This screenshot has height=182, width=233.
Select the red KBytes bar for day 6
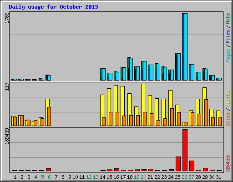tap(48, 170)
